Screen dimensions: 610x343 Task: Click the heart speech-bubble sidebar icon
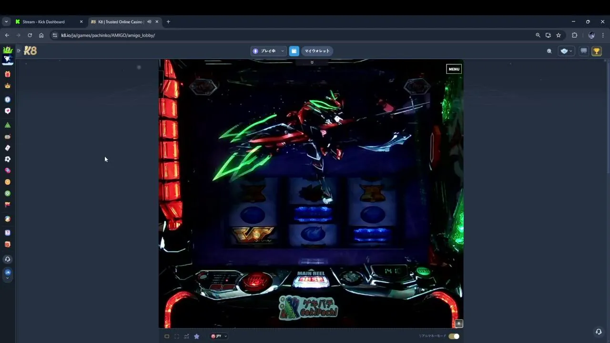[x=7, y=111]
